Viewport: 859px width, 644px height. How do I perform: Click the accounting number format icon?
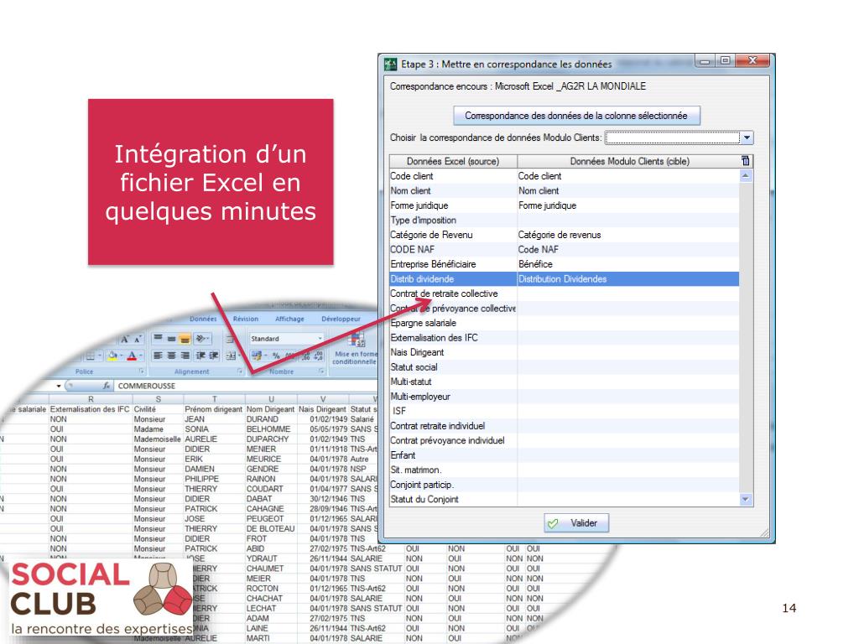pyautogui.click(x=256, y=356)
